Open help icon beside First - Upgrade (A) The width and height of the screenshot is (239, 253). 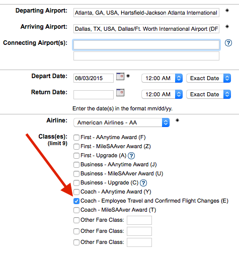[131, 156]
